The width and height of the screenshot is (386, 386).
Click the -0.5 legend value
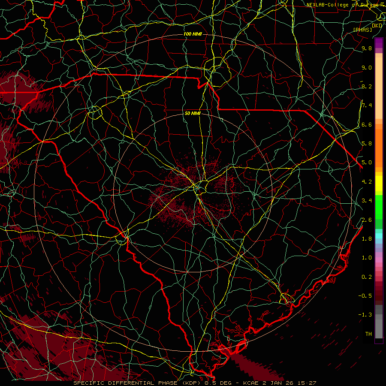[365, 296]
